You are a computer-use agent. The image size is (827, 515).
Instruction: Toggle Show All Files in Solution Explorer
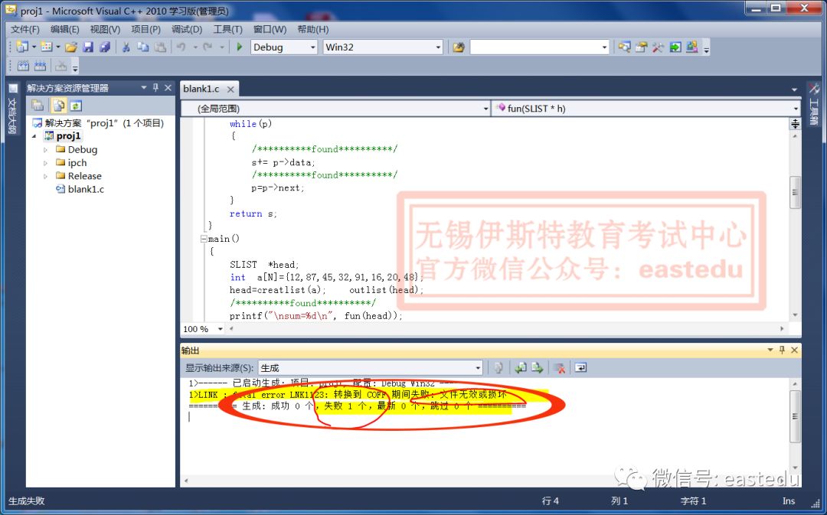point(58,106)
